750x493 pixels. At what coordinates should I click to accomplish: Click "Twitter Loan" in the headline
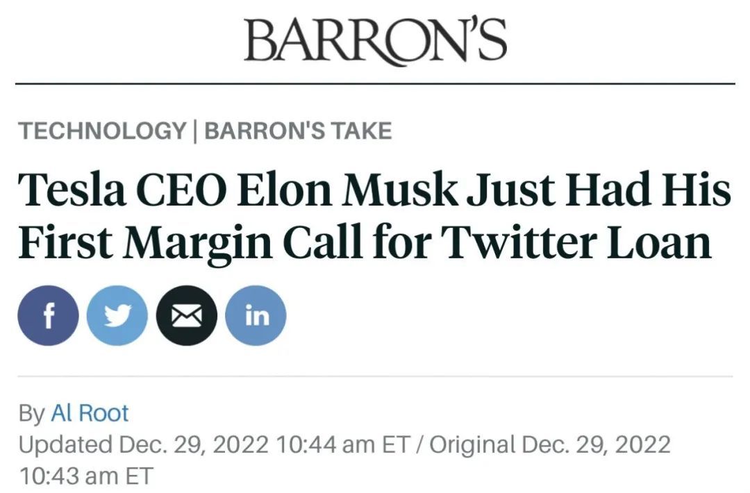coord(576,243)
